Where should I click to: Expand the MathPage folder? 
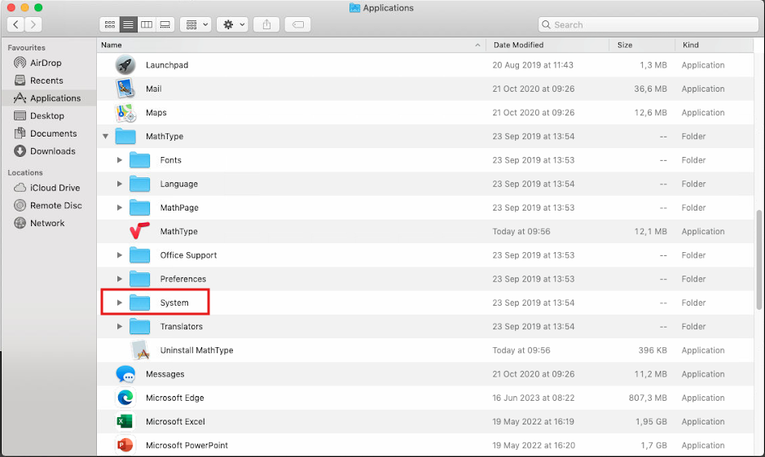point(119,207)
